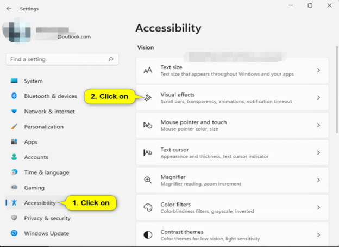Click 'Mouse pointer color, size' description

coord(189,129)
